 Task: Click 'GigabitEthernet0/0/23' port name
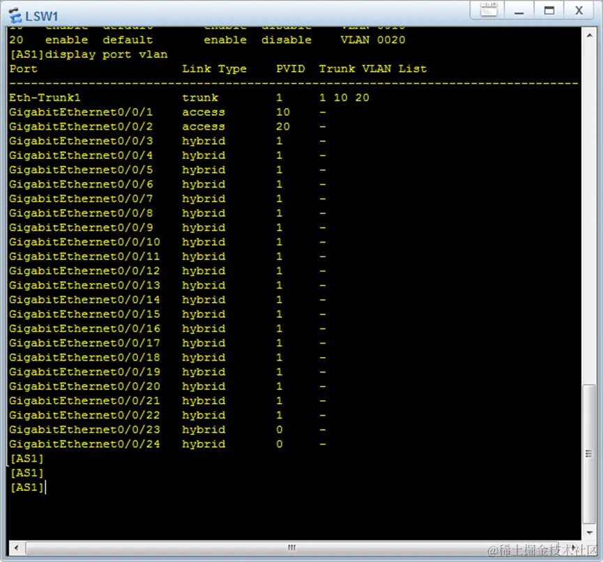[x=84, y=430]
